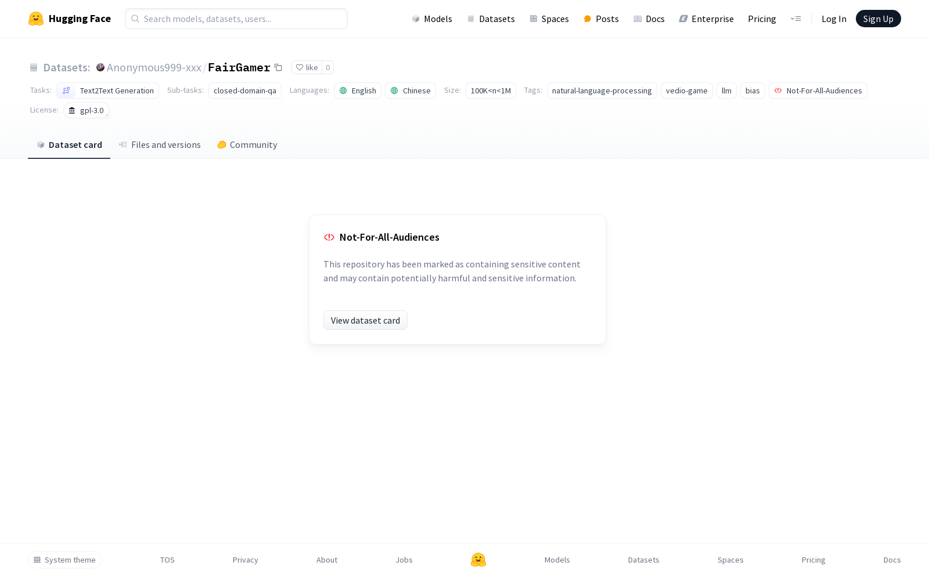This screenshot has width=929, height=580.
Task: Open the Models footer link
Action: [557, 560]
